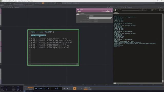Click code line "level = op( 'level1' )"
Screen dimensions: 164x92
click(43, 32)
